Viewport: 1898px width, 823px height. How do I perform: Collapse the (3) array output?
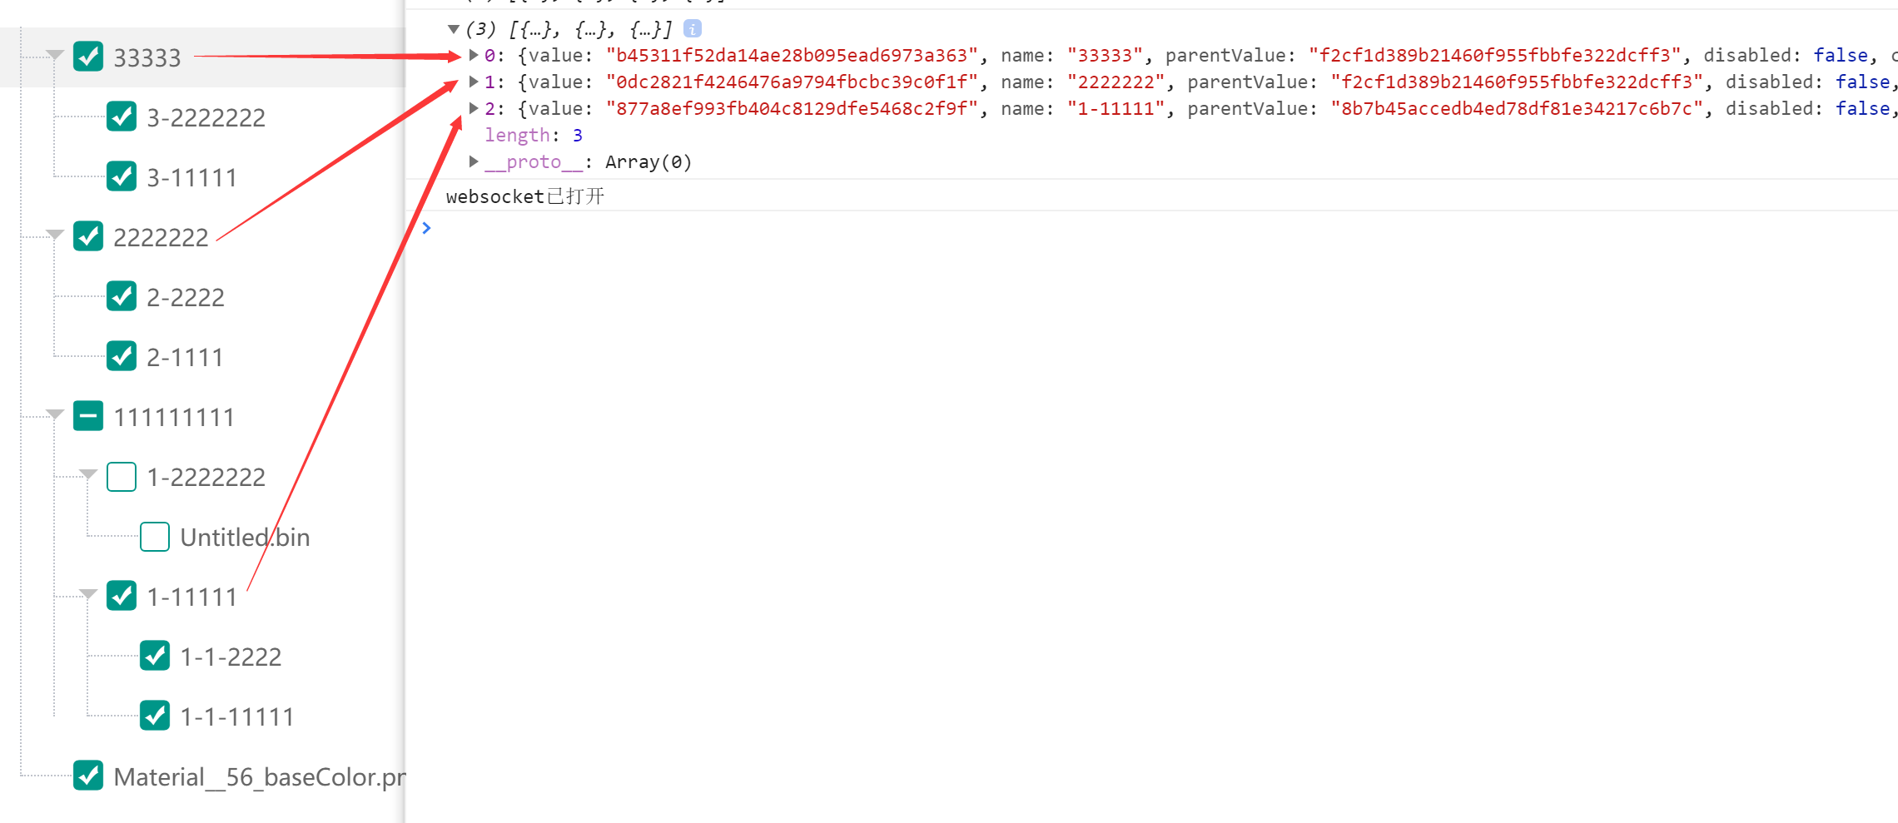[454, 28]
